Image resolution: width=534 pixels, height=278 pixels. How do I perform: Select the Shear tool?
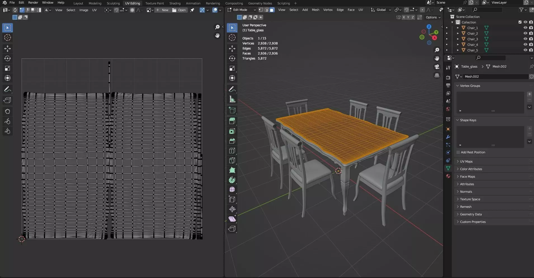(232, 219)
